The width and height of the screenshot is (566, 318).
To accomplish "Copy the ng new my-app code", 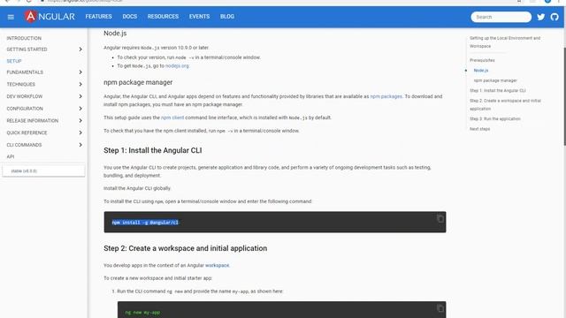I will 440,308.
